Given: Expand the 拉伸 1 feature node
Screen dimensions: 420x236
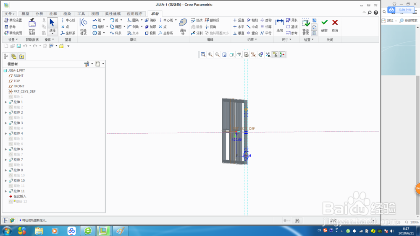Looking at the screenshot, I should [6, 102].
